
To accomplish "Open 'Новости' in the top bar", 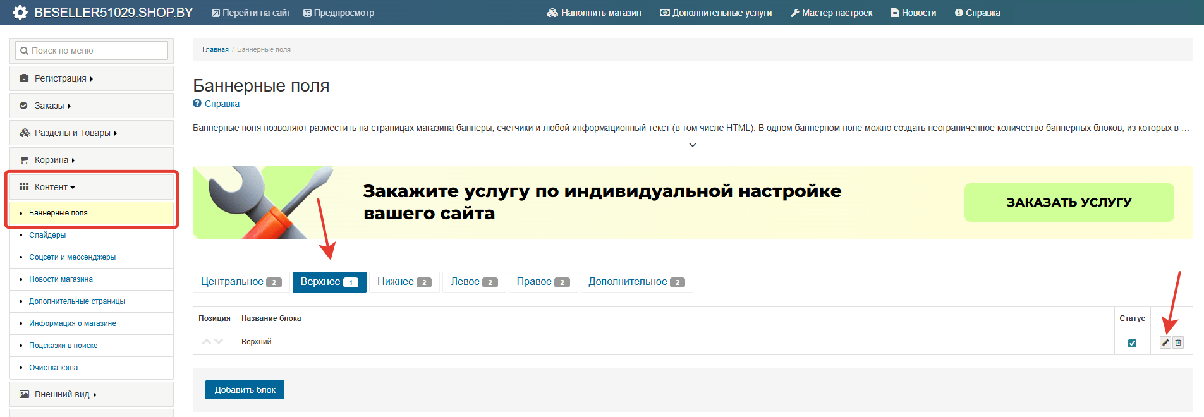I will pyautogui.click(x=913, y=13).
